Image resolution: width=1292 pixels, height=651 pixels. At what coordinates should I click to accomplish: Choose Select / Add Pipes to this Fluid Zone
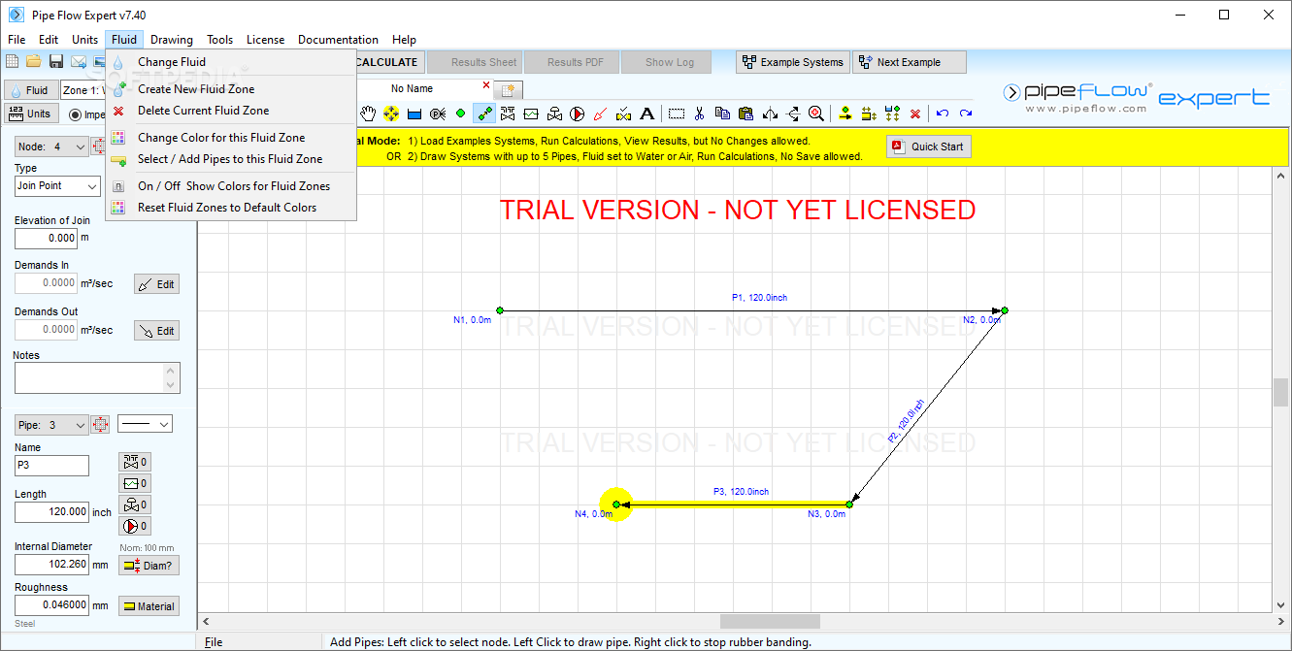(x=230, y=159)
